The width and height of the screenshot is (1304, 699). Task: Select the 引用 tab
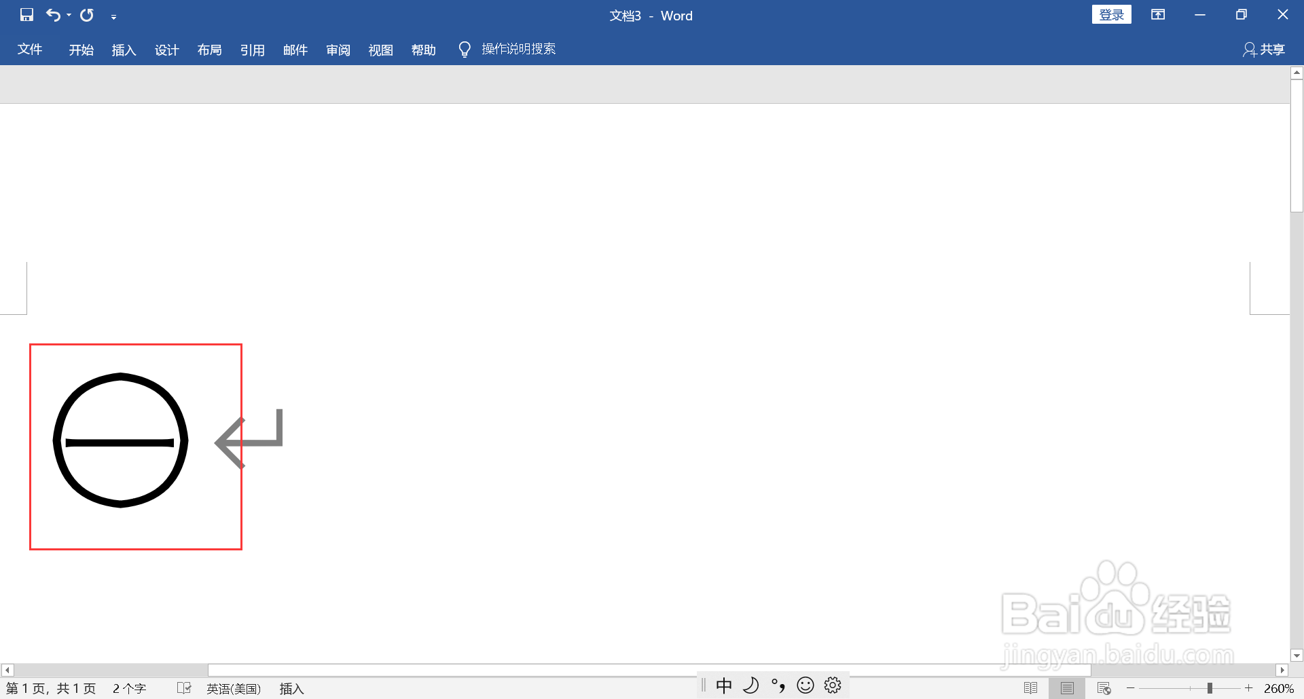(252, 50)
